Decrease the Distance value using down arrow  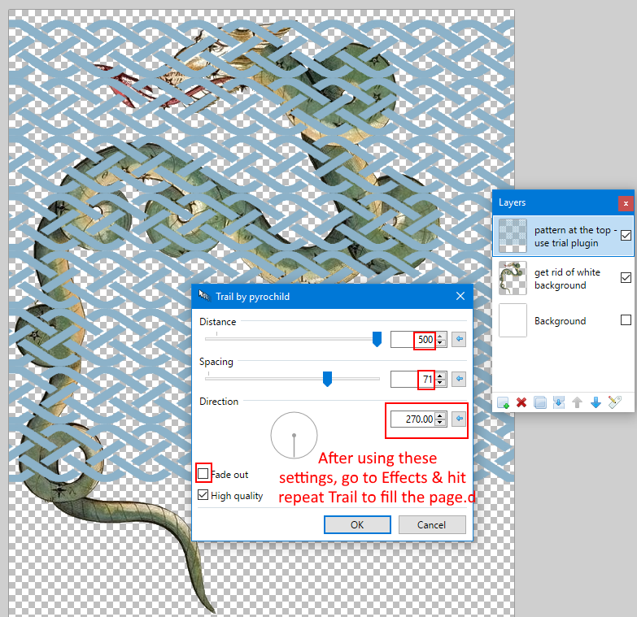coord(440,342)
